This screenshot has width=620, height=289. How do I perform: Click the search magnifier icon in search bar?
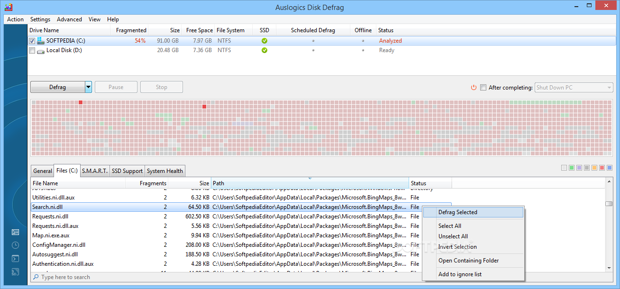click(36, 277)
